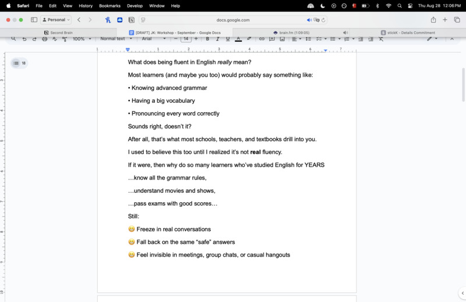Screen dimensions: 466x302
Task: Open the blue cursive h extension
Action: [108, 20]
